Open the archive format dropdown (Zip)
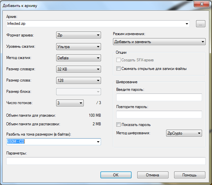The height and width of the screenshot is (185, 212). [78, 35]
